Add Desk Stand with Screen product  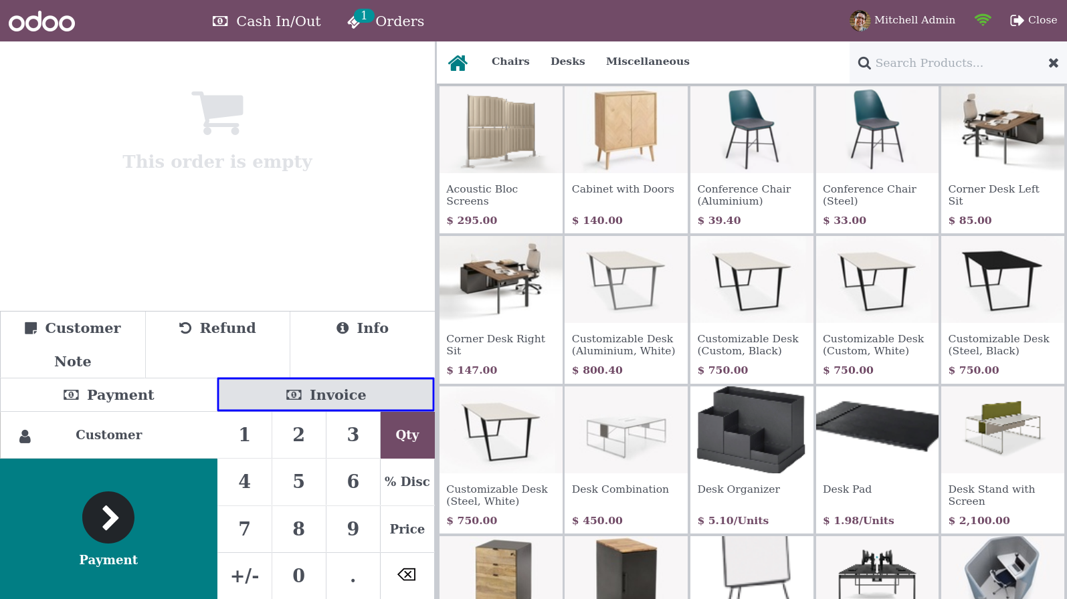point(1003,460)
